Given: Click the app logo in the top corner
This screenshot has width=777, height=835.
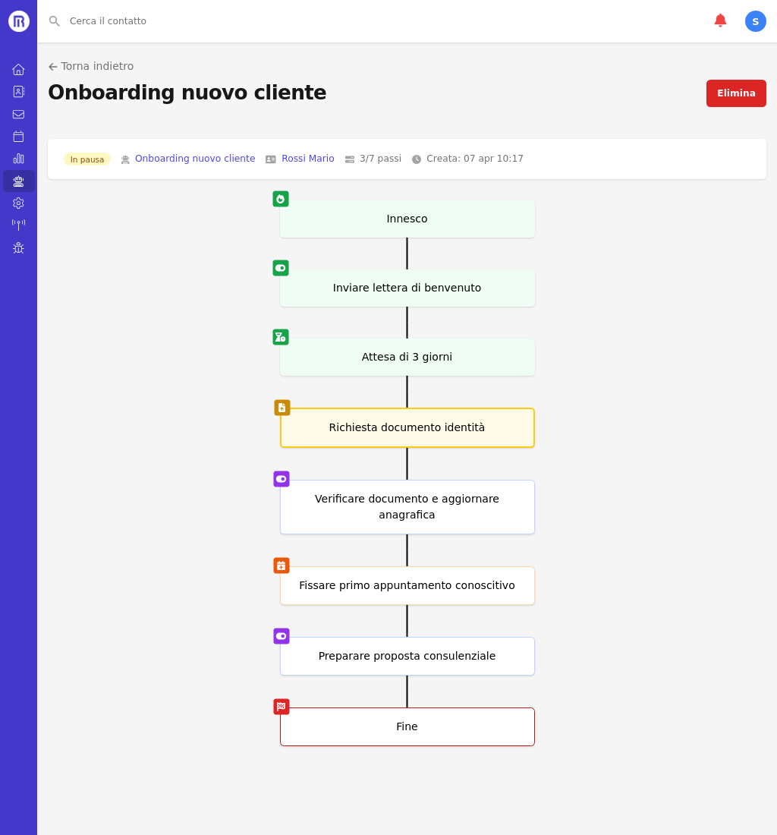Looking at the screenshot, I should click(19, 21).
